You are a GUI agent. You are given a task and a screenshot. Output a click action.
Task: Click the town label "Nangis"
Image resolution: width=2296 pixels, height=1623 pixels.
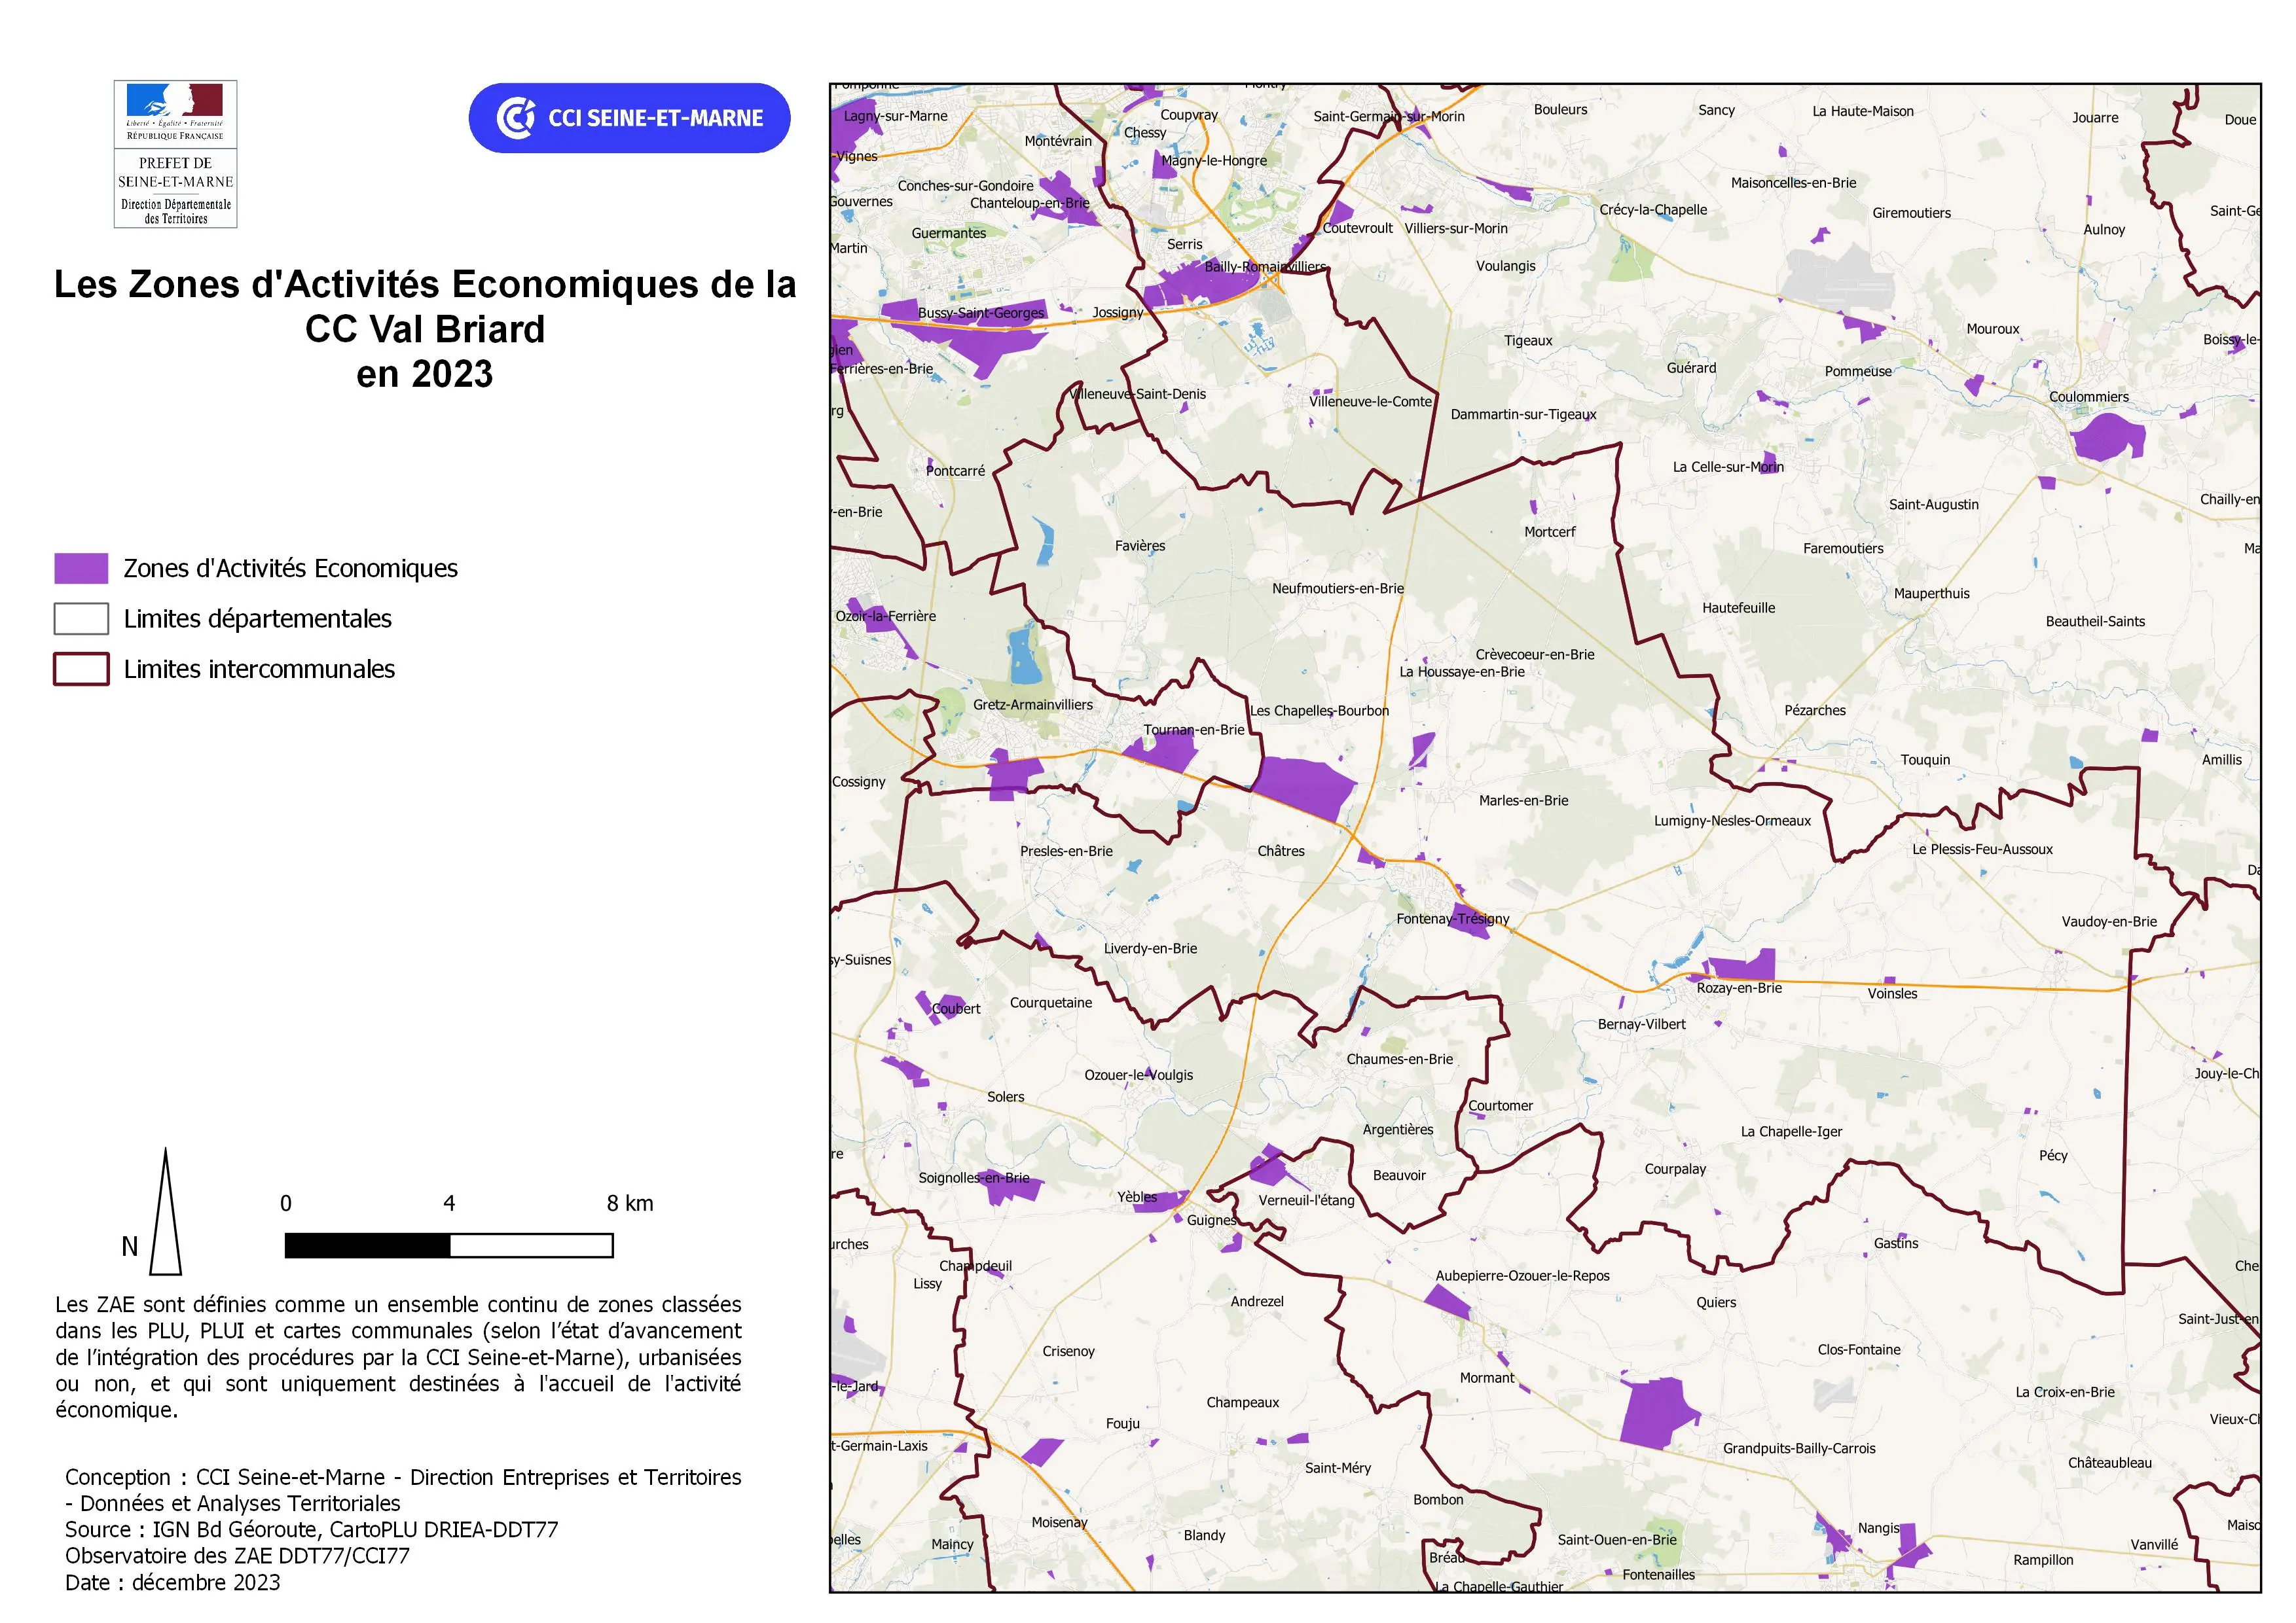pos(1878,1528)
